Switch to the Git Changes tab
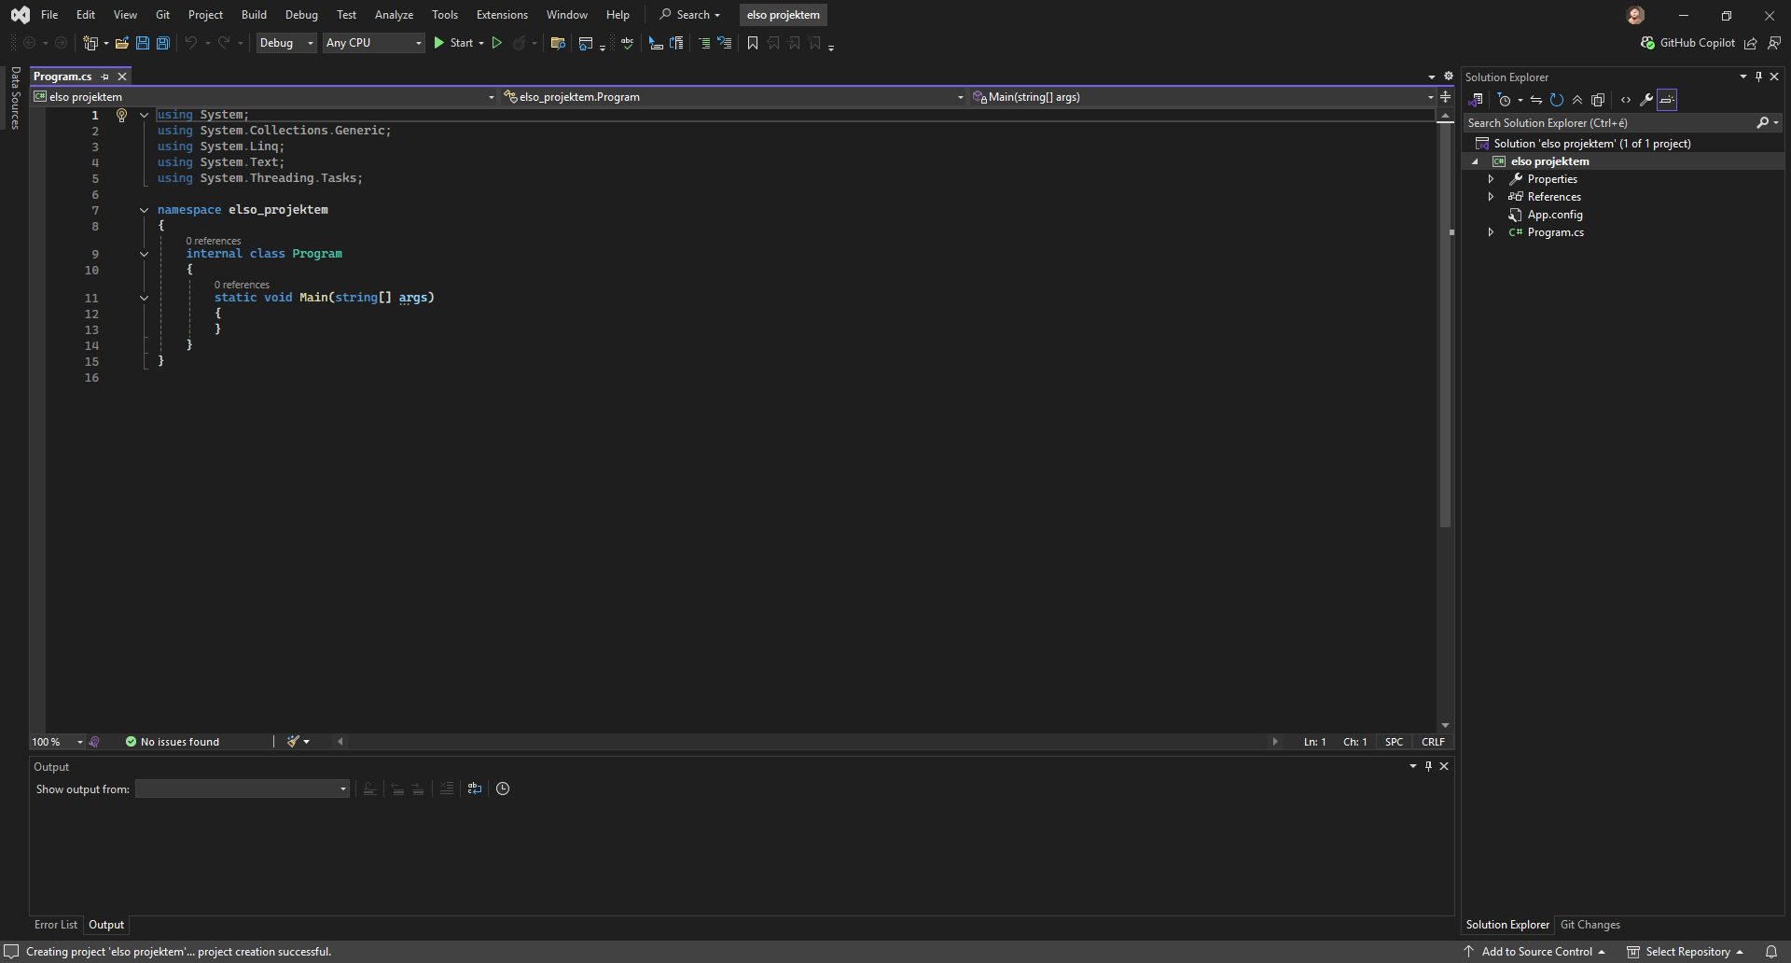The width and height of the screenshot is (1791, 963). coord(1590,925)
